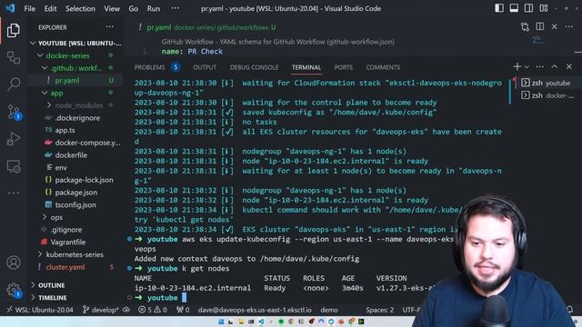The height and width of the screenshot is (327, 582).
Task: Open cluster.yaml with errors
Action: click(x=75, y=267)
